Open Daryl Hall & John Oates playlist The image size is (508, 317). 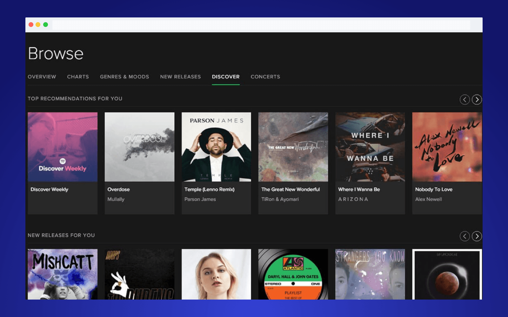(293, 274)
